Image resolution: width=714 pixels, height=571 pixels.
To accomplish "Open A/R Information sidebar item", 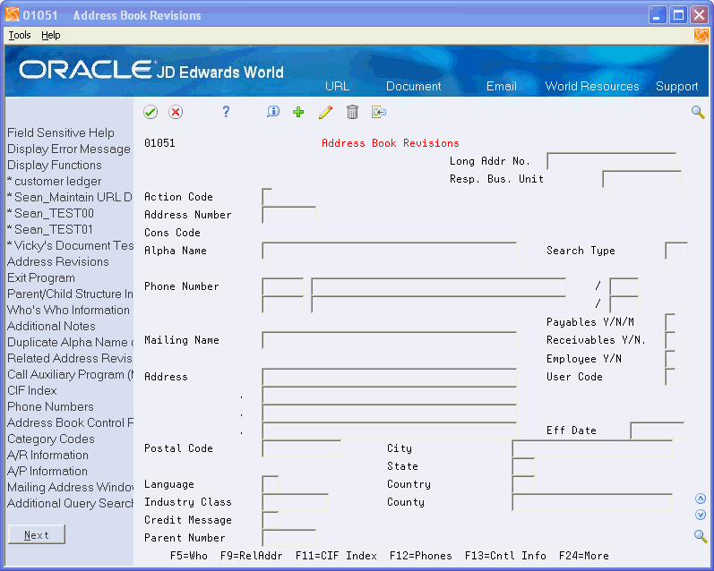I will [47, 455].
